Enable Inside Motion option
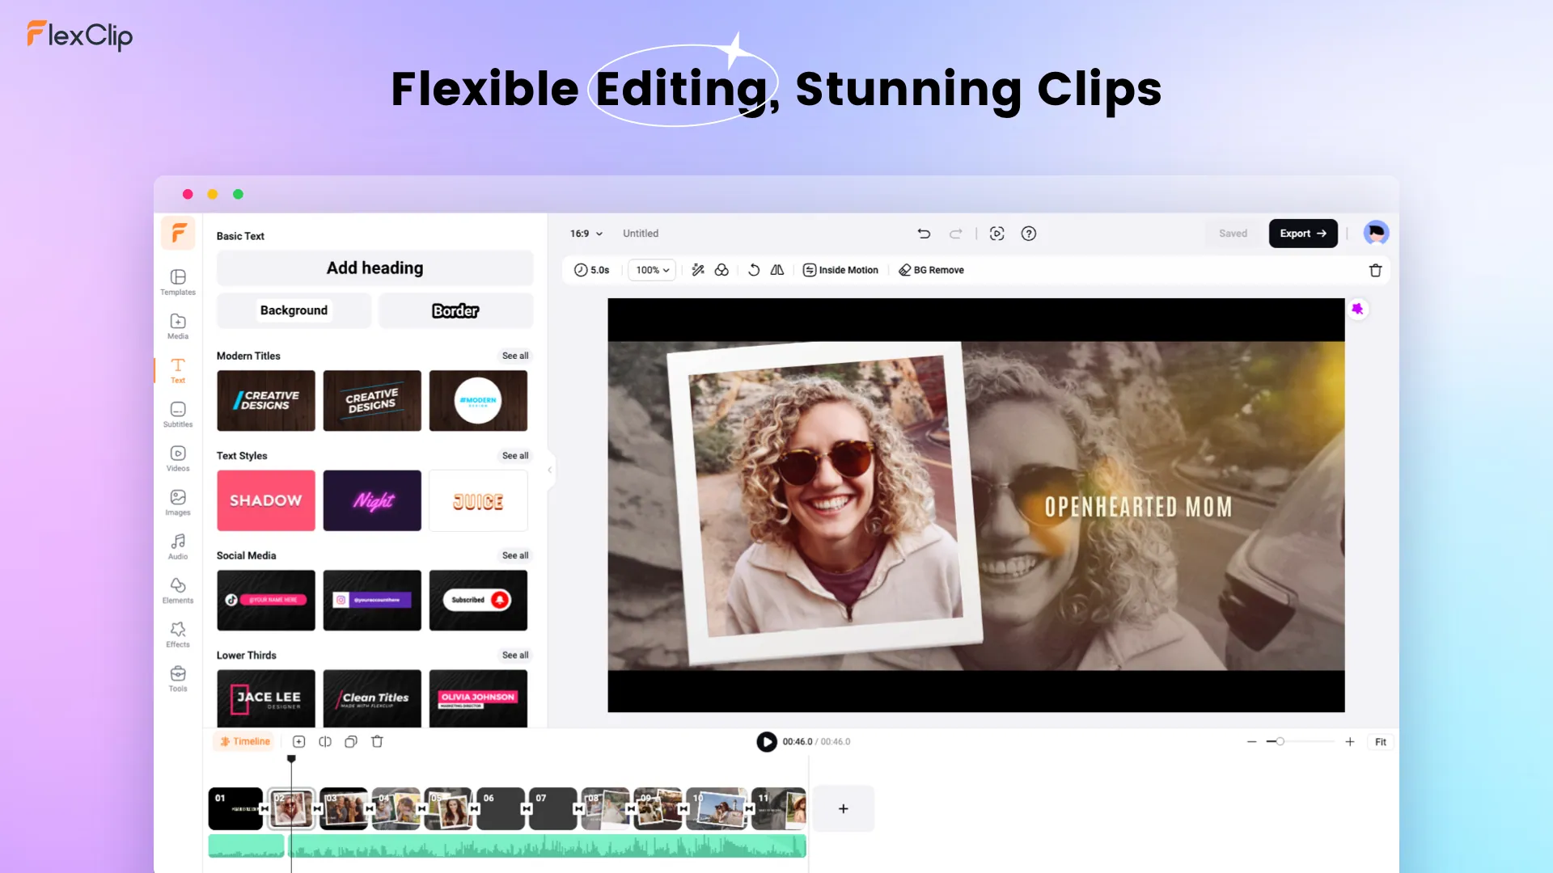This screenshot has height=873, width=1553. (840, 270)
